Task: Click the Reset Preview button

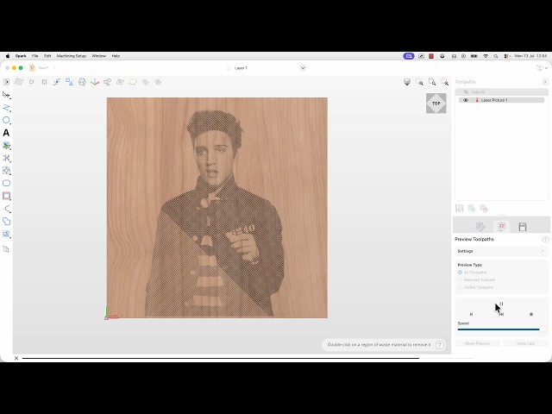Action: click(477, 343)
